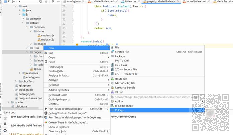The height and width of the screenshot is (135, 233).
Task: Choose Delete... in context menu
Action: (77, 104)
